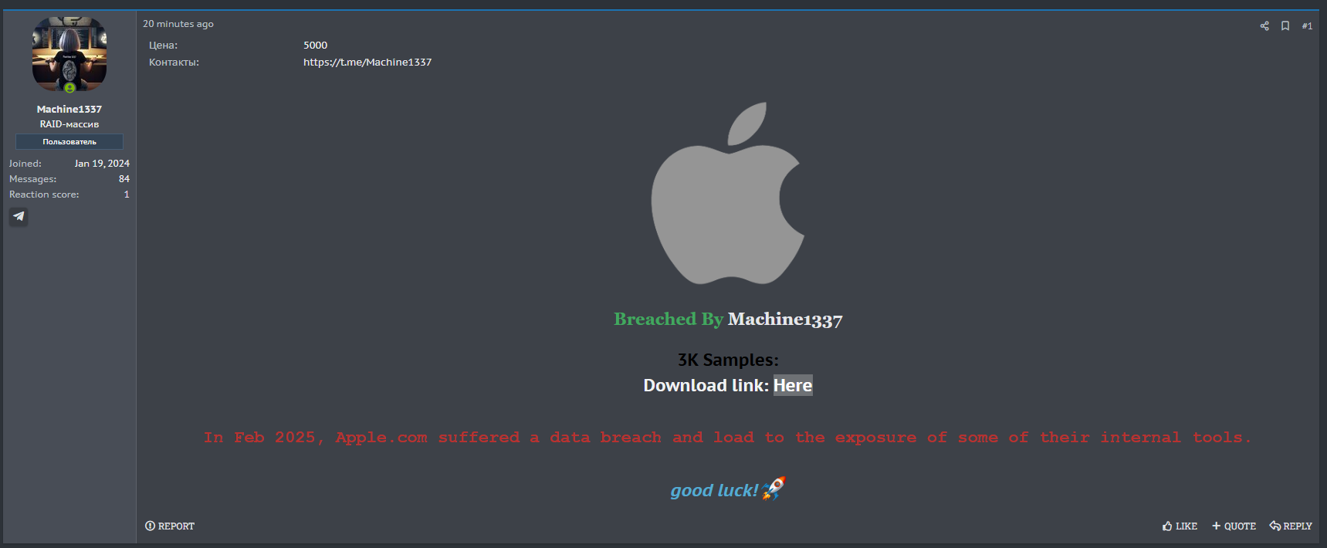Viewport: 1327px width, 548px height.
Task: Click the online status indicator on avatar
Action: coord(69,88)
